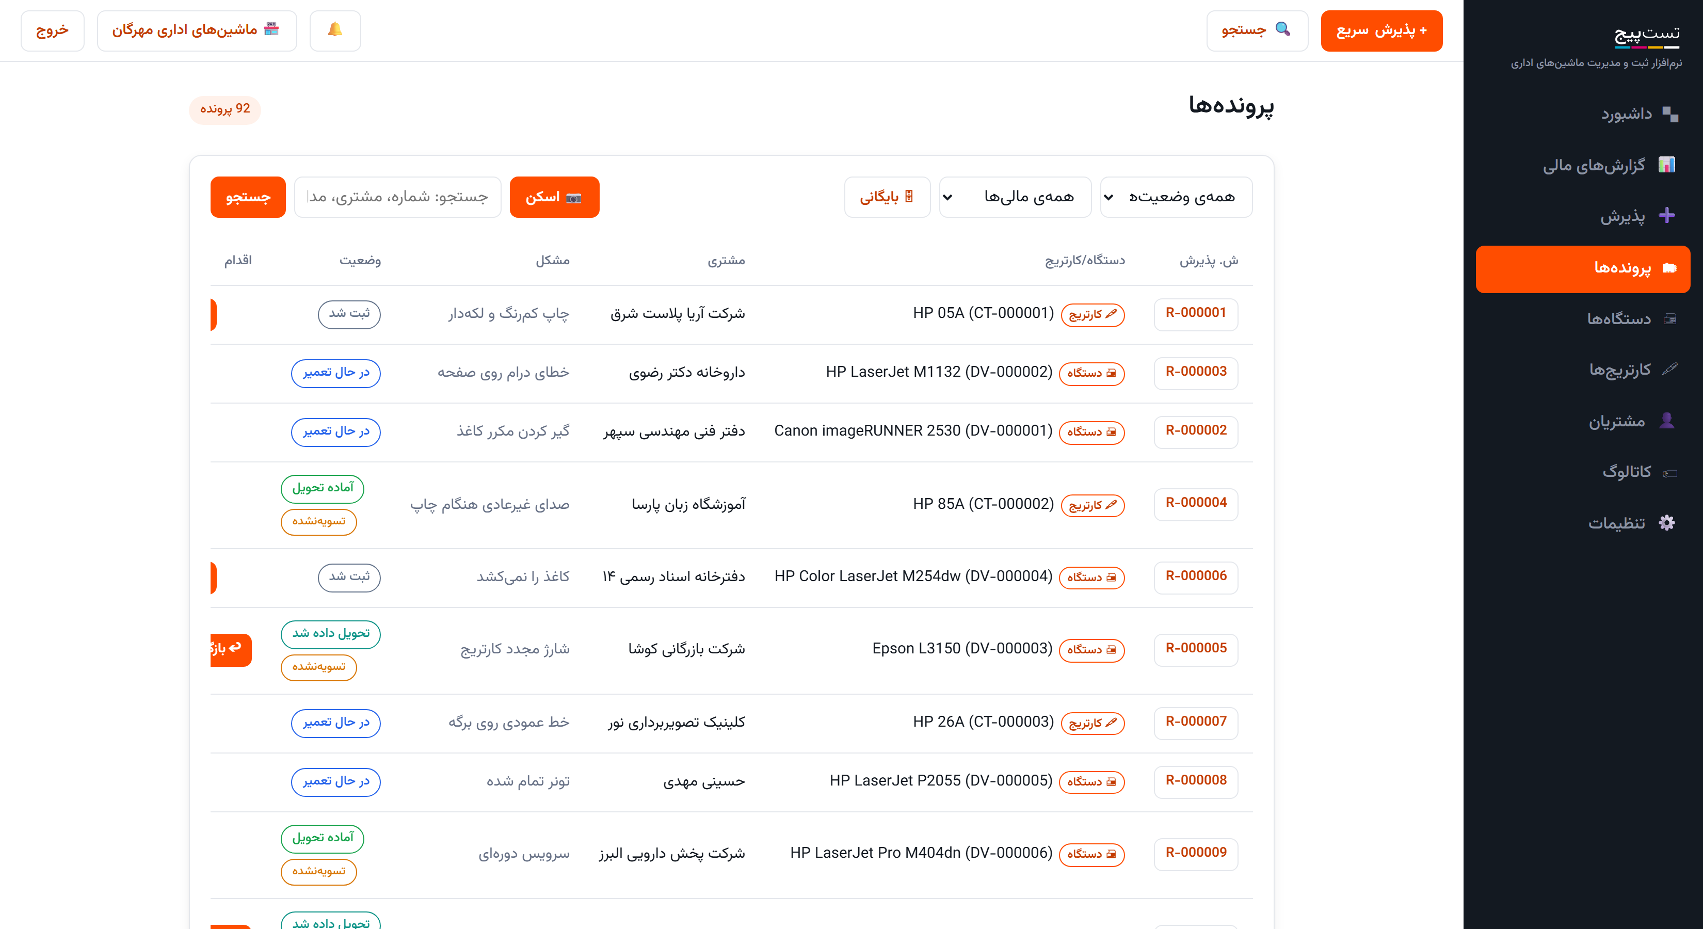
Task: Click the financial reports chart icon
Action: pyautogui.click(x=1667, y=165)
